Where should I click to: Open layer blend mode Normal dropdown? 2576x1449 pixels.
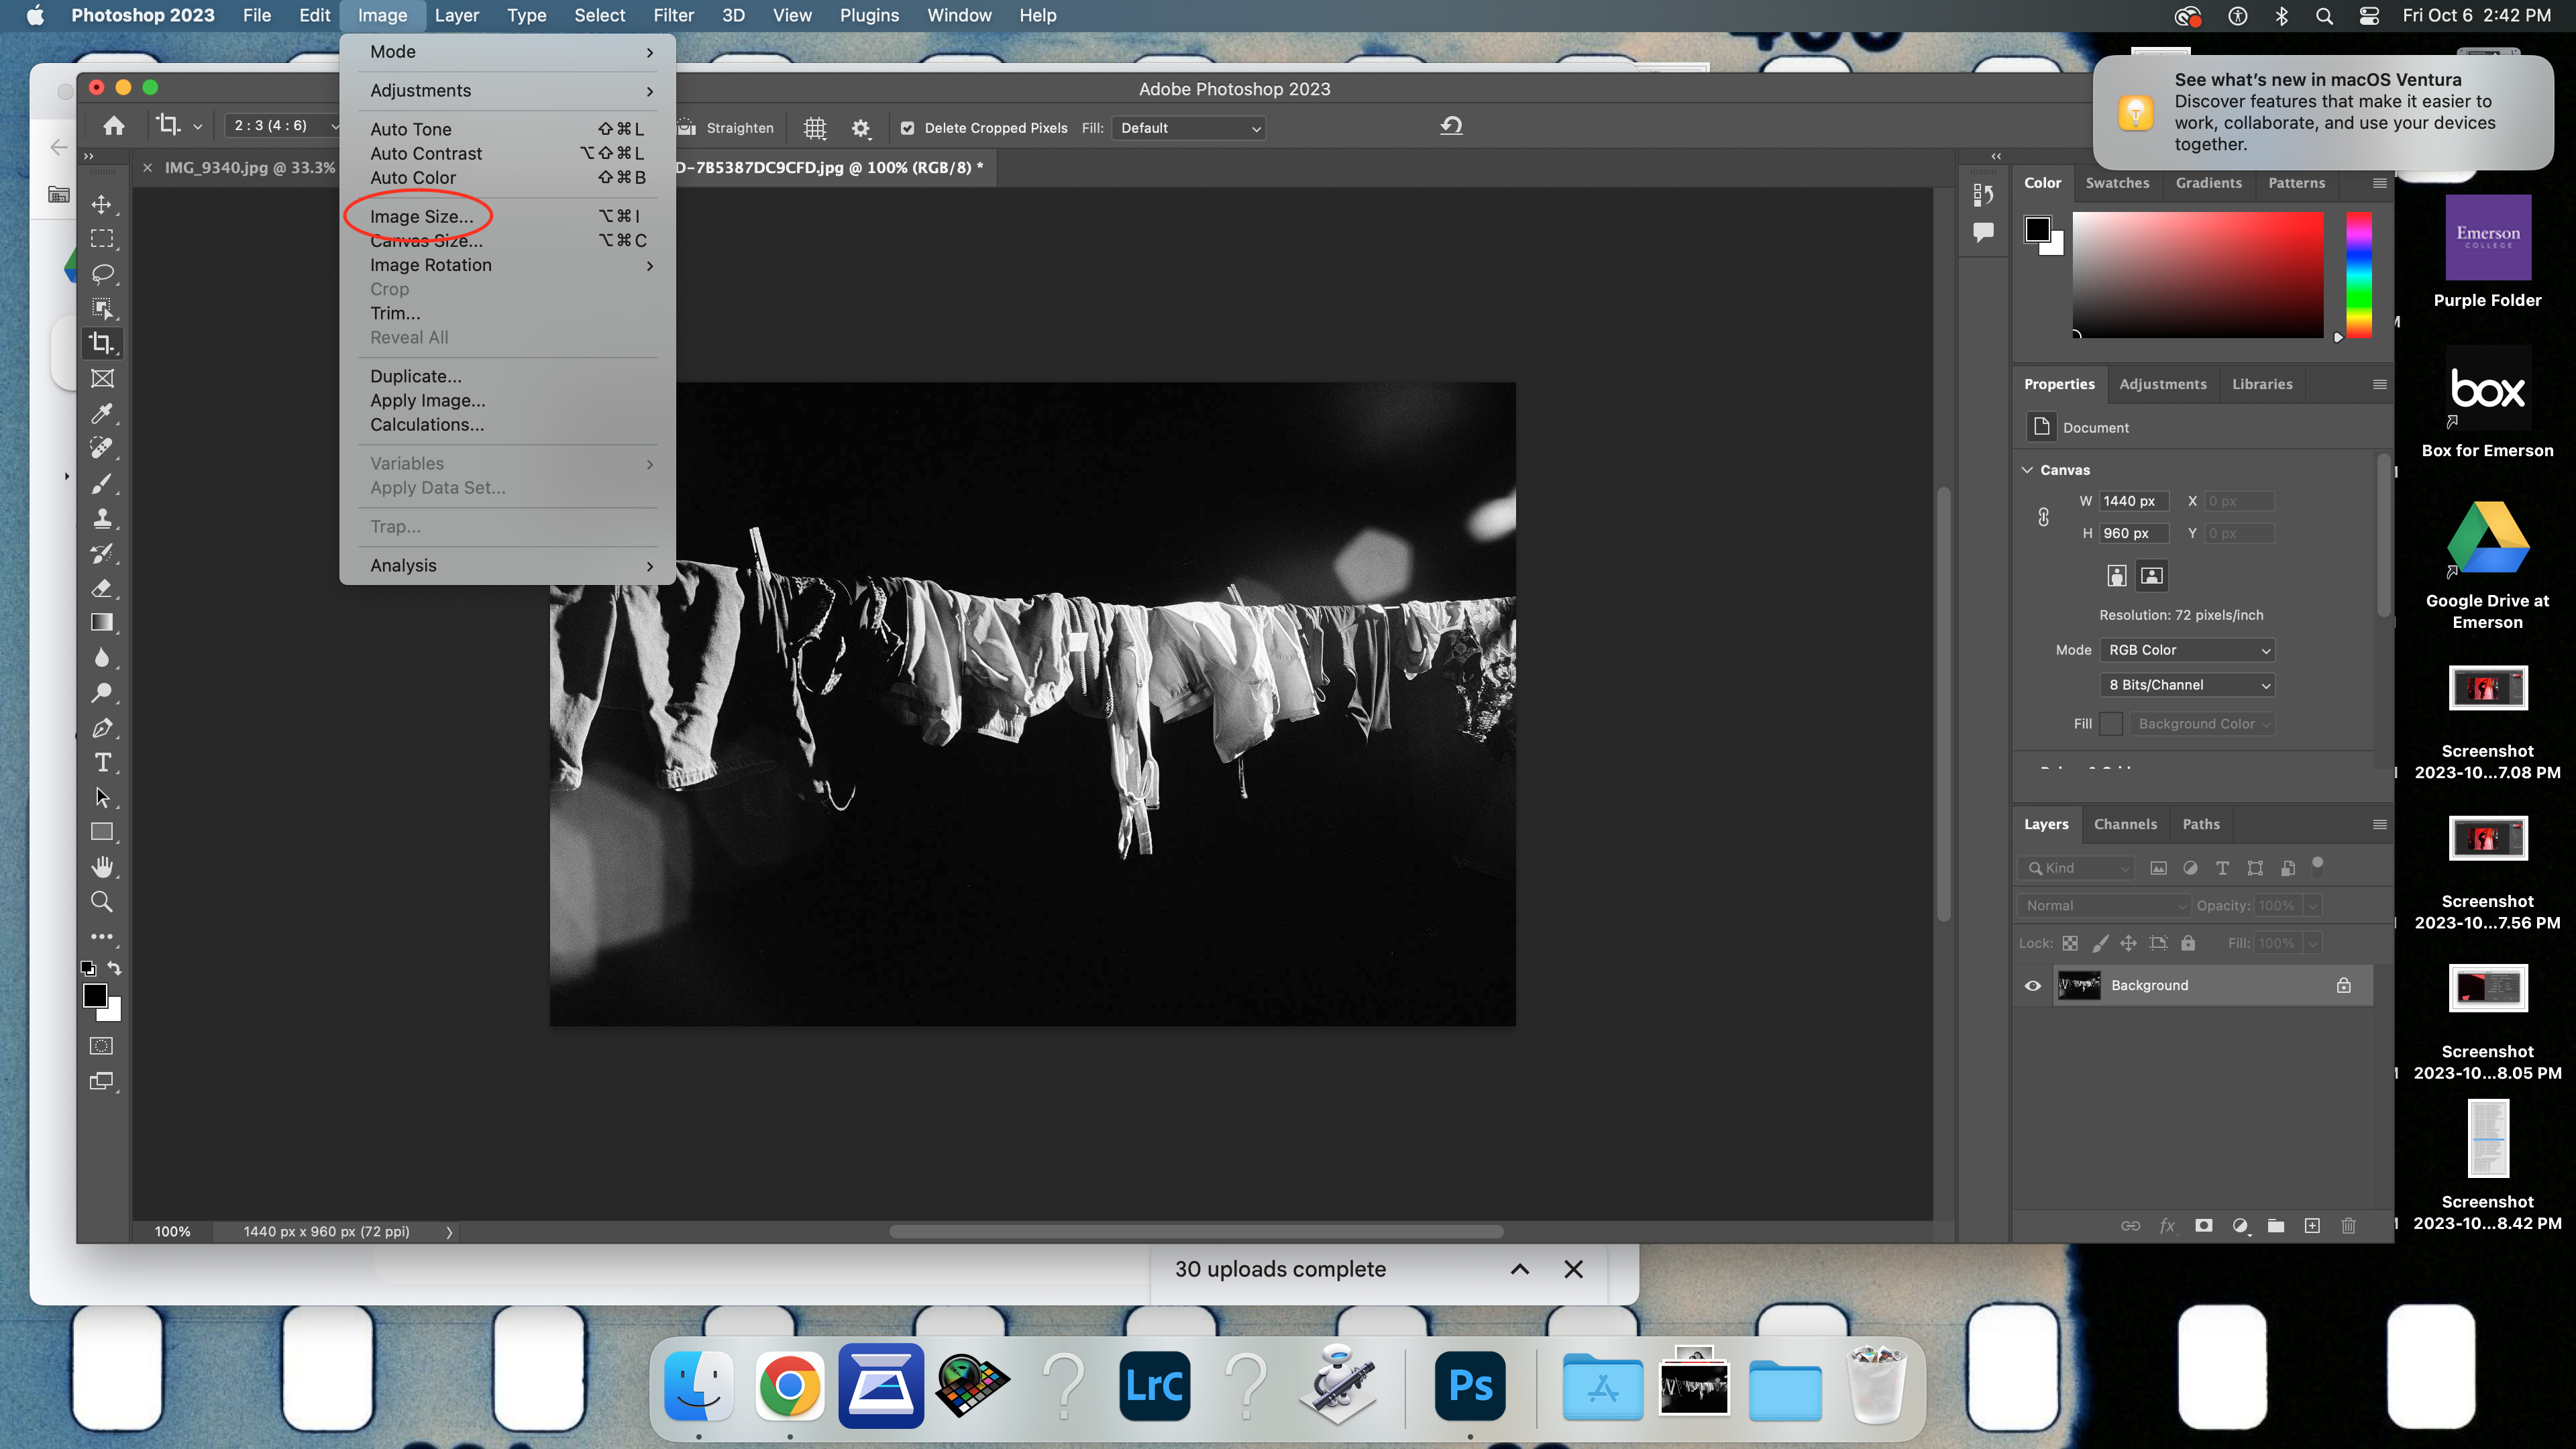tap(2104, 906)
